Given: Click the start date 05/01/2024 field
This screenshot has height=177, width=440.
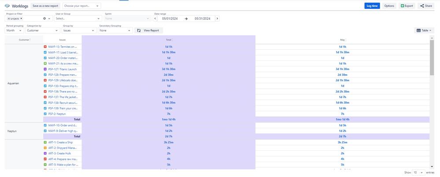Looking at the screenshot, I should tap(170, 19).
